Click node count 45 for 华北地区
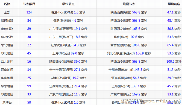Image resolution: width=182 pixels, height=105 pixels. tap(29, 53)
